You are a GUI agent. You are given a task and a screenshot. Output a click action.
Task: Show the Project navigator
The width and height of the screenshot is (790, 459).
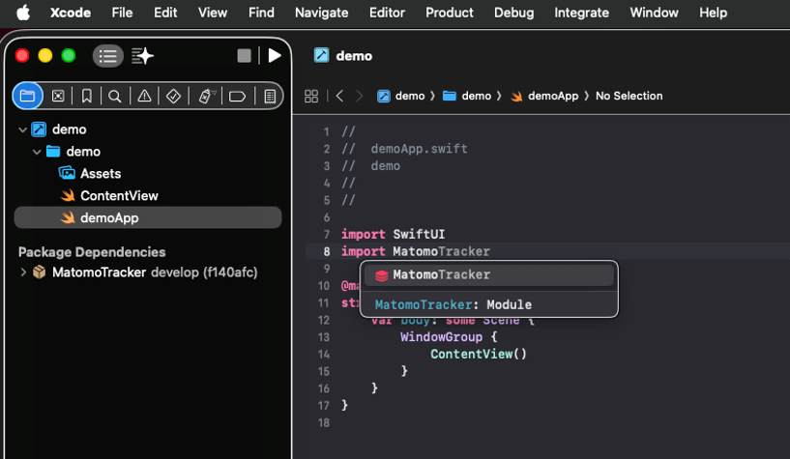tap(27, 96)
